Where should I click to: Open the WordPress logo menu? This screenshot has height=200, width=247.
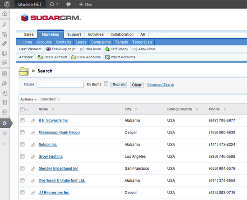(7, 4)
